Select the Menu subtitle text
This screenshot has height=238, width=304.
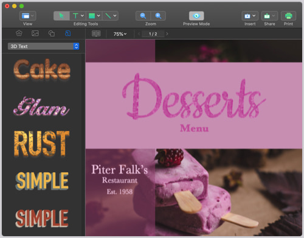pos(194,128)
